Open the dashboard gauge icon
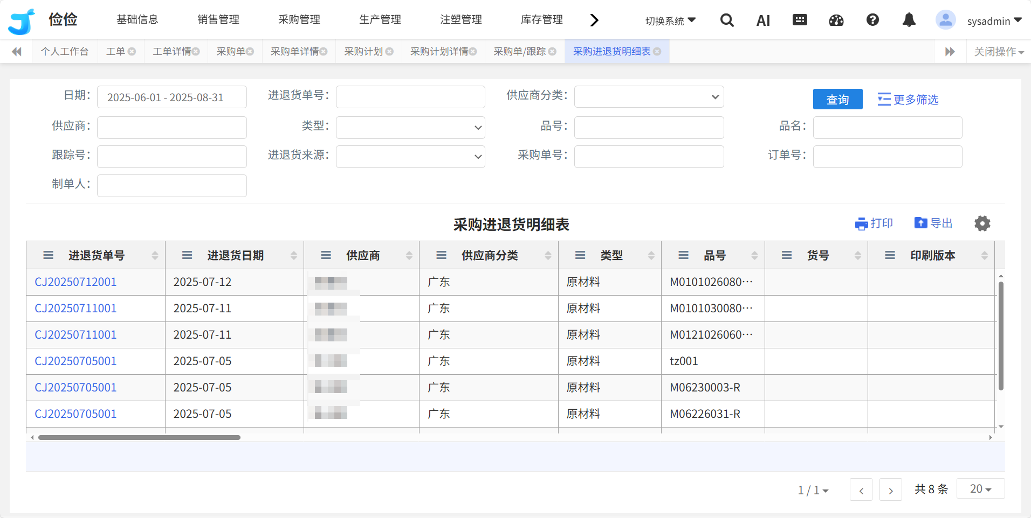The width and height of the screenshot is (1031, 518). pyautogui.click(x=836, y=20)
